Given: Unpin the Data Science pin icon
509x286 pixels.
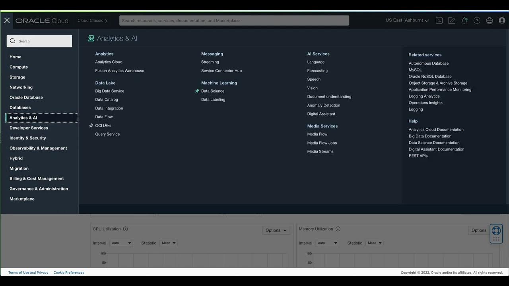Looking at the screenshot, I should pos(197,91).
